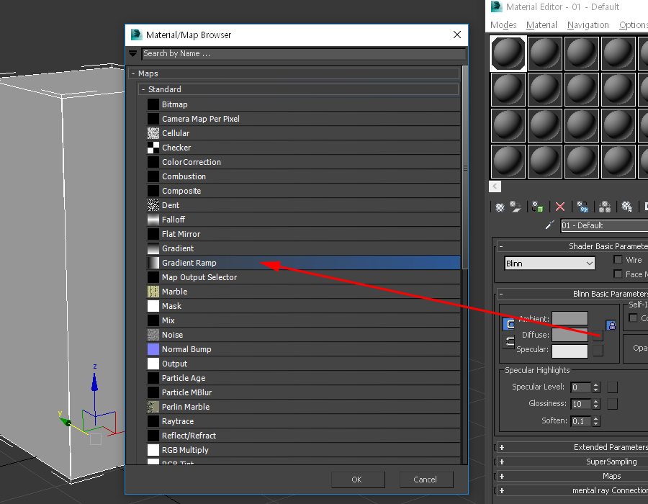Click the Falloff map thumbnail icon

153,220
